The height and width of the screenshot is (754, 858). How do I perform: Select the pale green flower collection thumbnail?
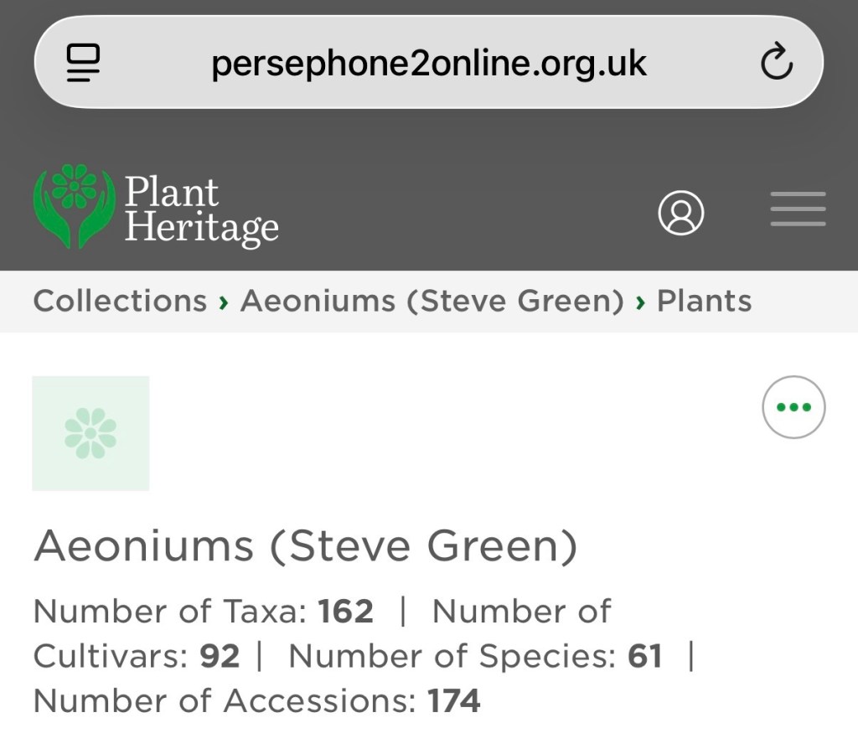(90, 433)
